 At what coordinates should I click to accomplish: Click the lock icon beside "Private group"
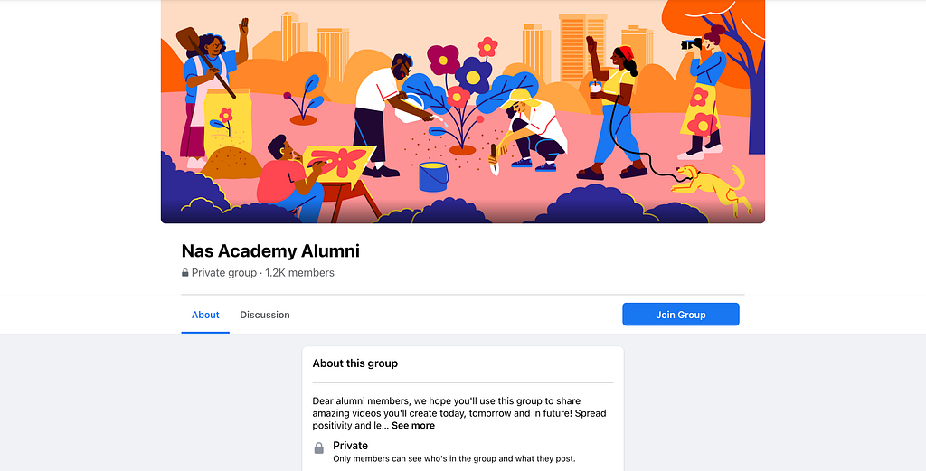pyautogui.click(x=185, y=273)
